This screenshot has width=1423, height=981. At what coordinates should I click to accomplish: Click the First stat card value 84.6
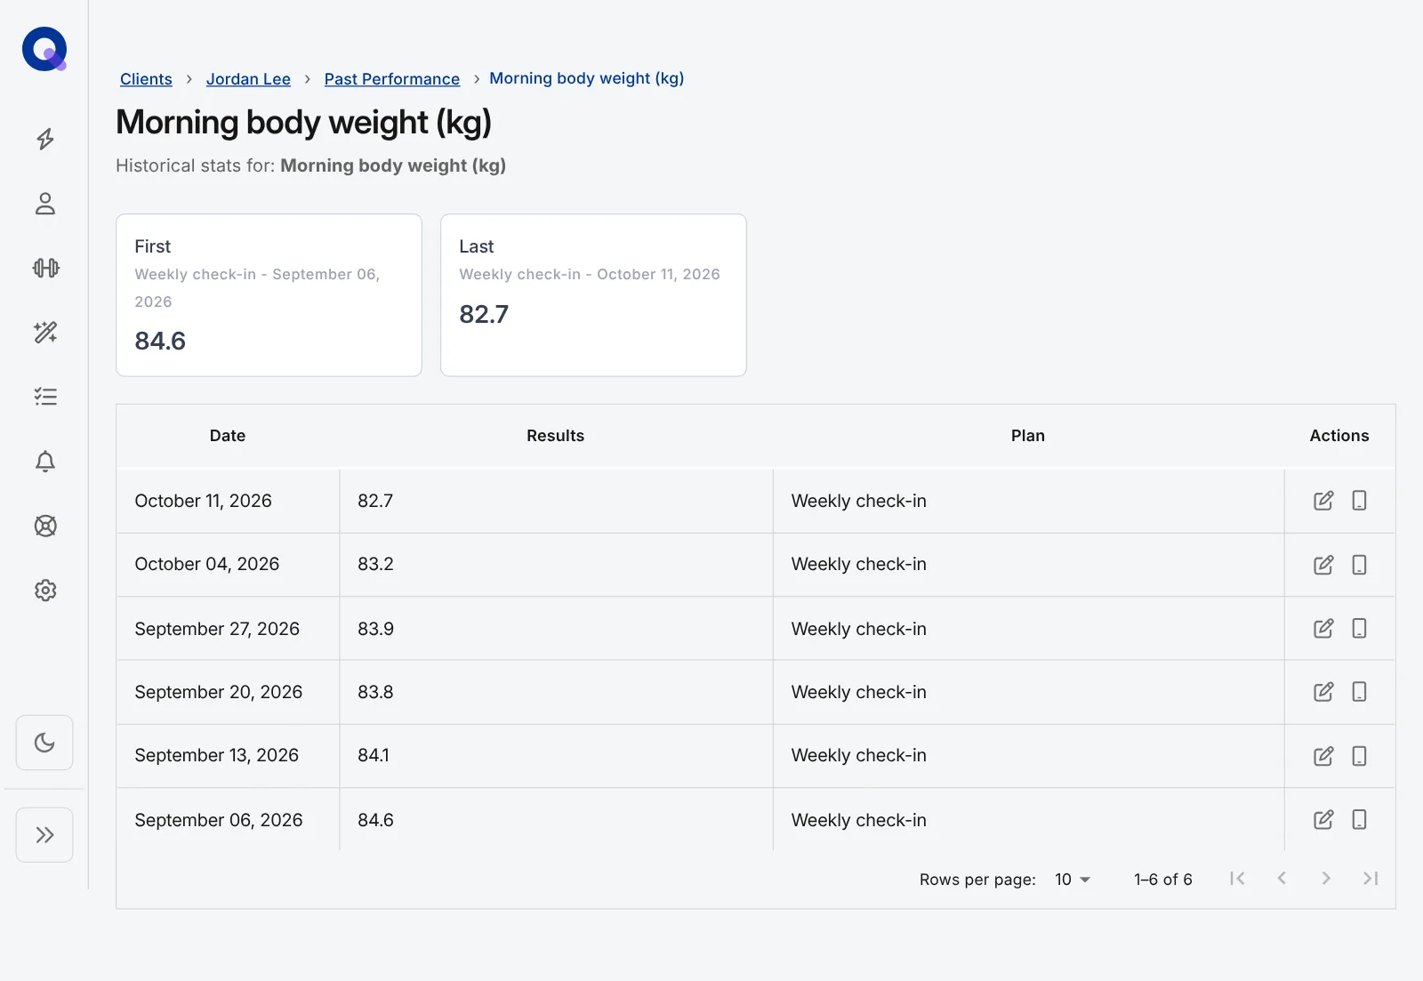tap(160, 342)
